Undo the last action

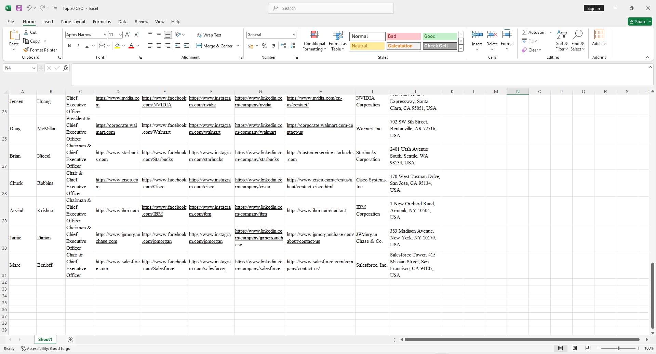click(x=29, y=8)
